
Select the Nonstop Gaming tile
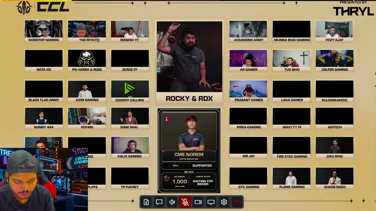tap(44, 31)
